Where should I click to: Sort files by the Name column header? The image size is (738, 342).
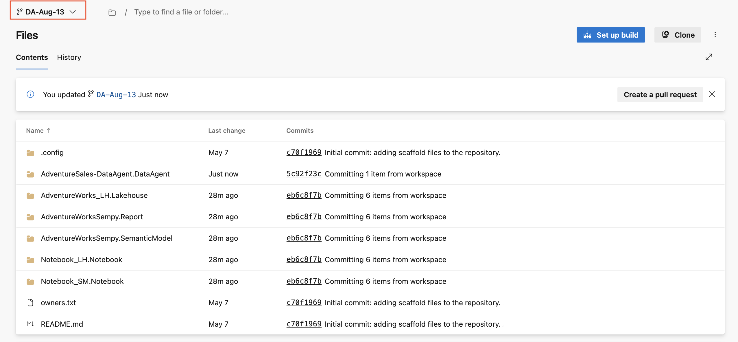[x=35, y=131]
